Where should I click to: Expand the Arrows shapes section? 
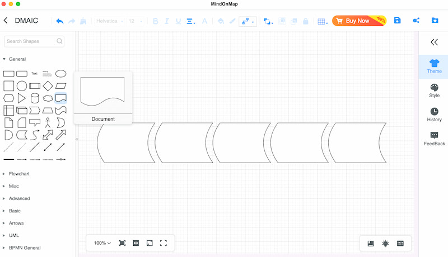point(16,223)
